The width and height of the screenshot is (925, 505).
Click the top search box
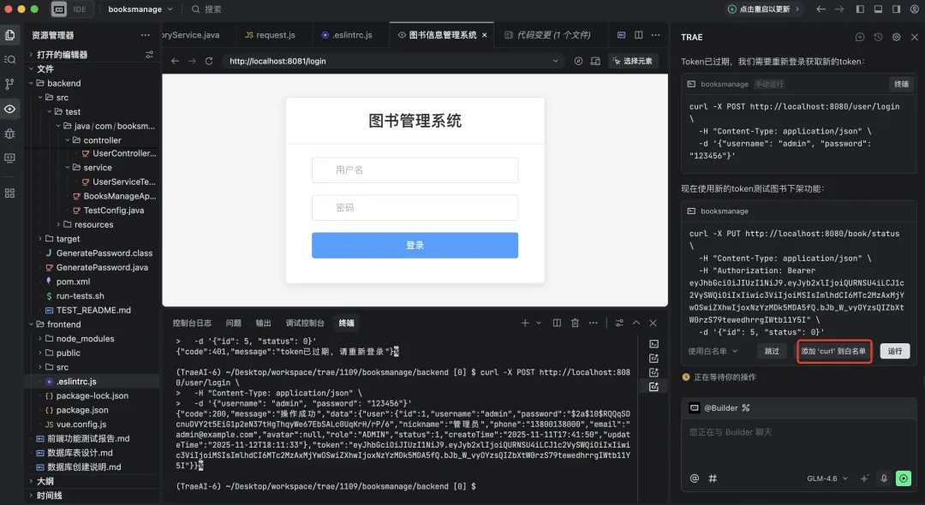click(207, 9)
